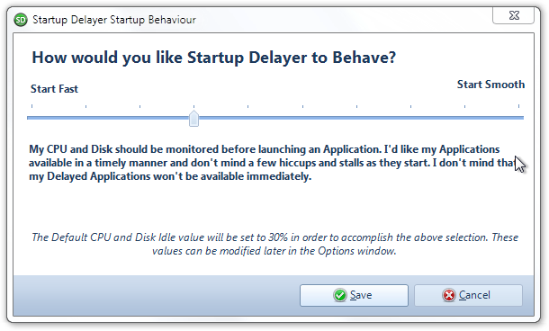
Task: Click slider track below the fifth tick
Action: [x=247, y=118]
